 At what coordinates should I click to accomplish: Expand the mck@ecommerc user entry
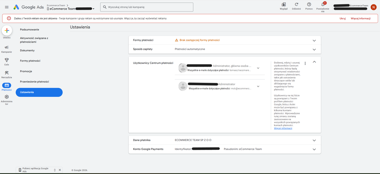pyautogui.click(x=258, y=86)
